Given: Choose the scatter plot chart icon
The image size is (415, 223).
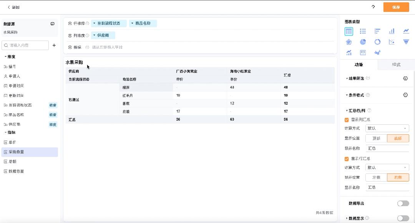Looking at the screenshot, I should click(392, 42).
